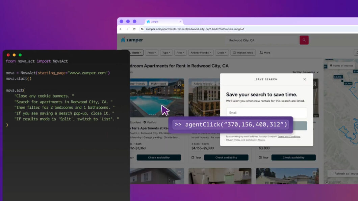Click 'Save your search to save time.' heading

pos(262,94)
